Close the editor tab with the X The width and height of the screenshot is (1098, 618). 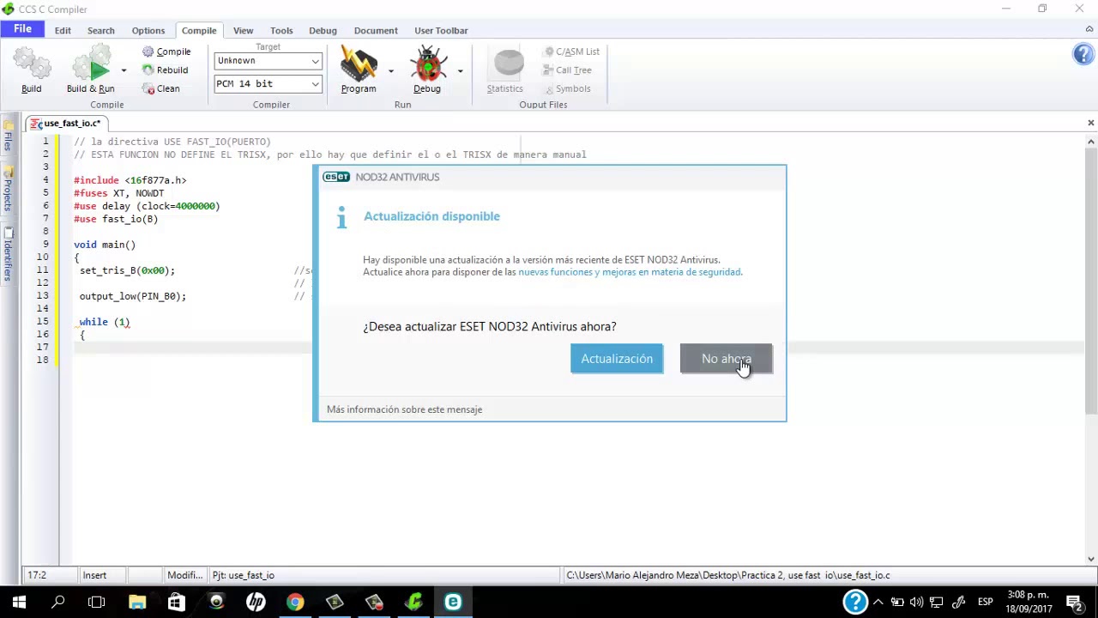[1090, 123]
